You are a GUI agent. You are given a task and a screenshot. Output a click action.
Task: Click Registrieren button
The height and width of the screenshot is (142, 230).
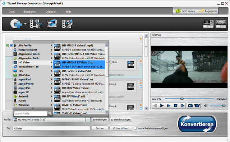point(208,11)
